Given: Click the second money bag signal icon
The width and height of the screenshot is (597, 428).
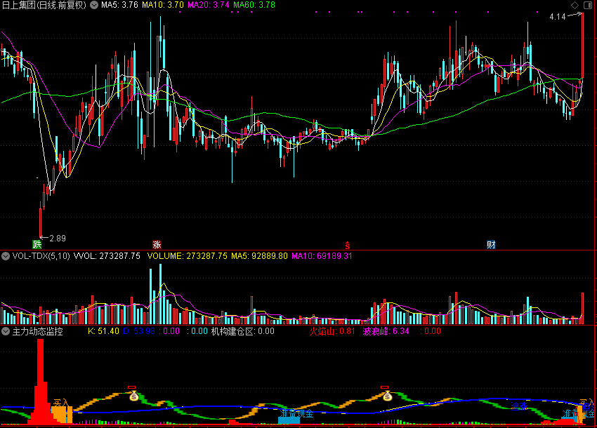Looking at the screenshot, I should [387, 397].
